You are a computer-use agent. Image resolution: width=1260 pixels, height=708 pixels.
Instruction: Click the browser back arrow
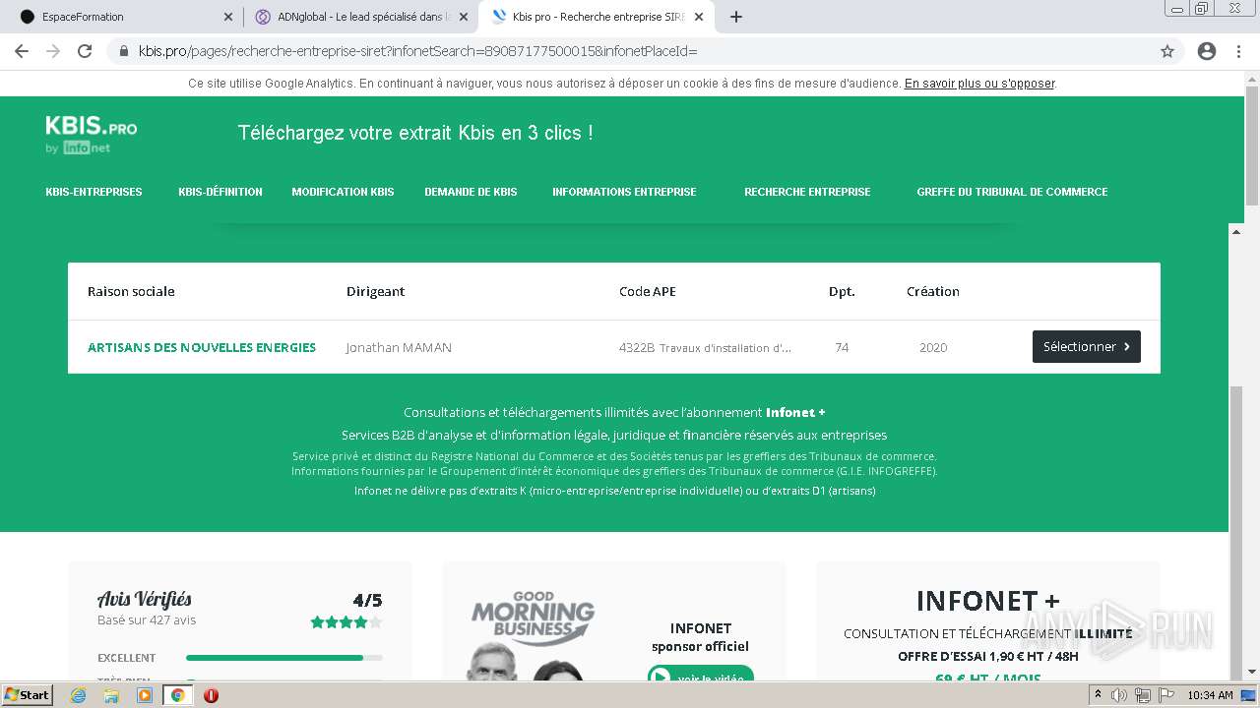pos(22,51)
